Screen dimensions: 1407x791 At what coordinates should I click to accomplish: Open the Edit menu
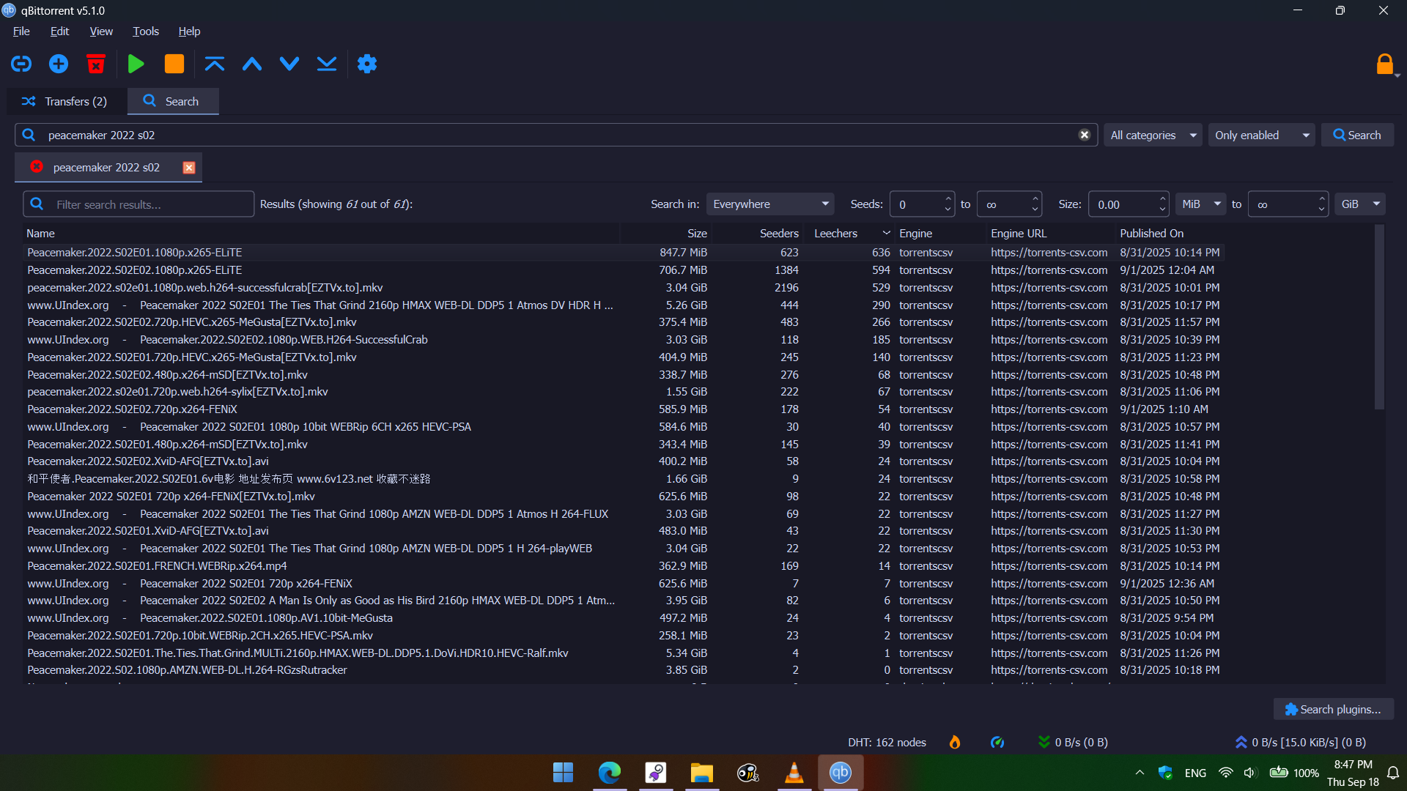click(59, 31)
